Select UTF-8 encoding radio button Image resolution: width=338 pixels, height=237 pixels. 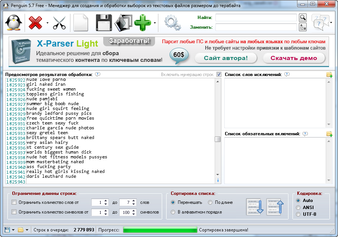tap(298, 214)
